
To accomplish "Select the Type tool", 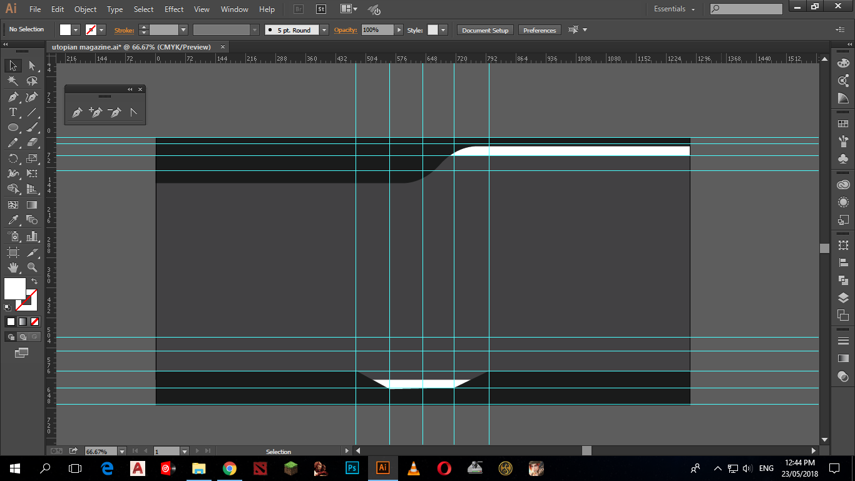I will 13,112.
